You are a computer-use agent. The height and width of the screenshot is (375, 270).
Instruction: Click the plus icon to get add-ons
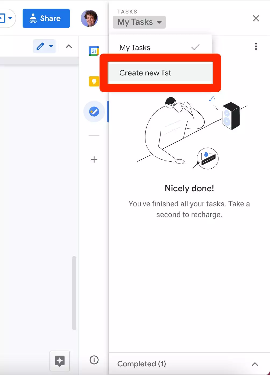94,159
